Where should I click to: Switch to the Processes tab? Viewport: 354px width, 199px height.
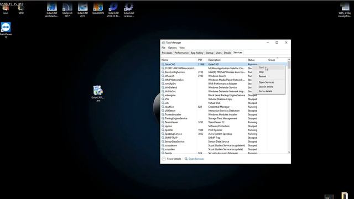click(167, 53)
